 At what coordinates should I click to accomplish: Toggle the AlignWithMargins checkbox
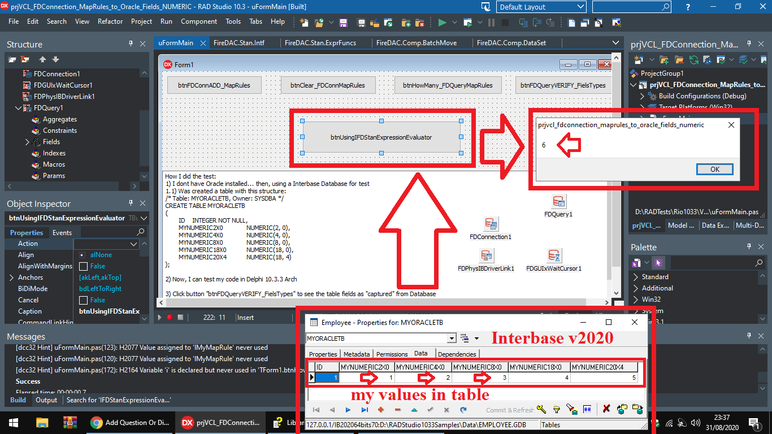pyautogui.click(x=83, y=266)
